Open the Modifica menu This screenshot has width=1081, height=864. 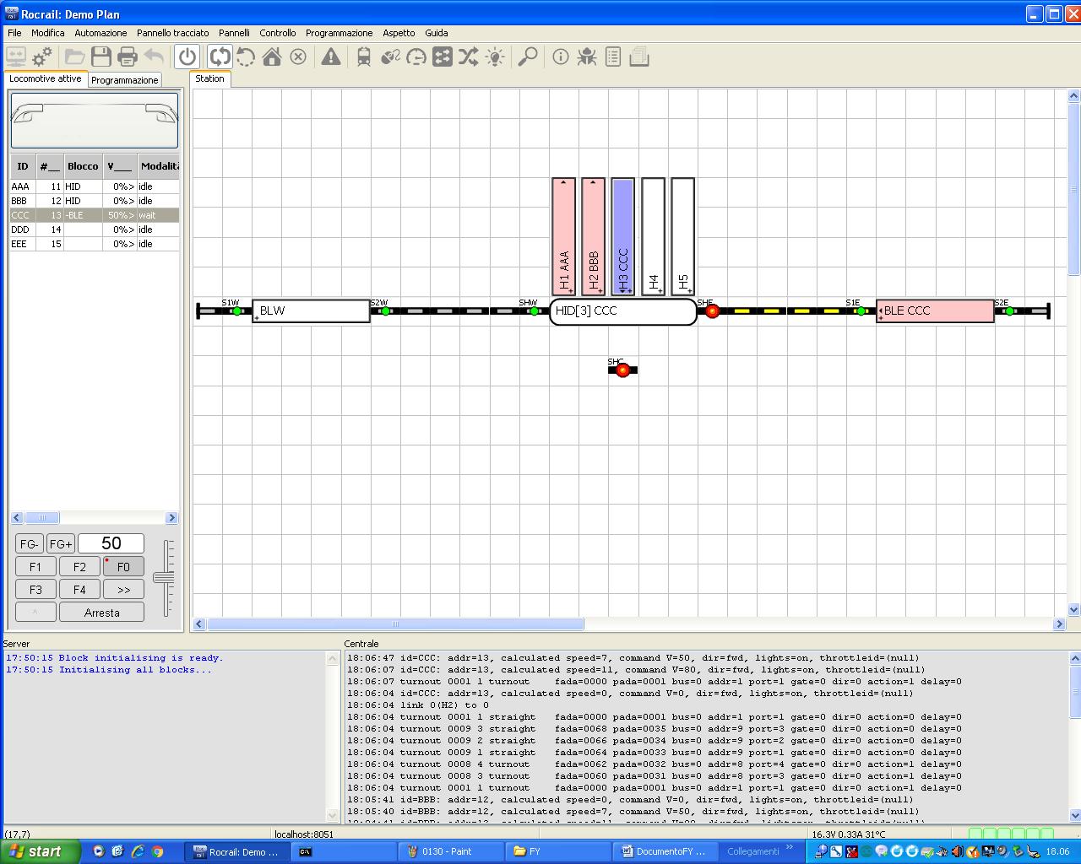[48, 33]
